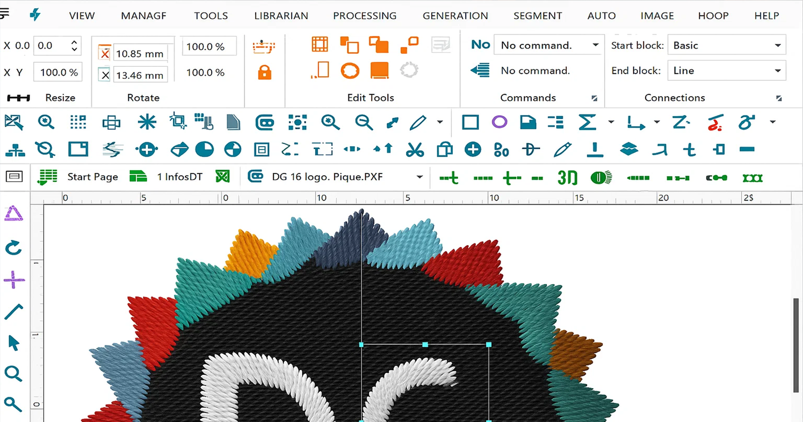Click the sigma symbol tool icon
Screen dimensions: 803x422
[587, 122]
